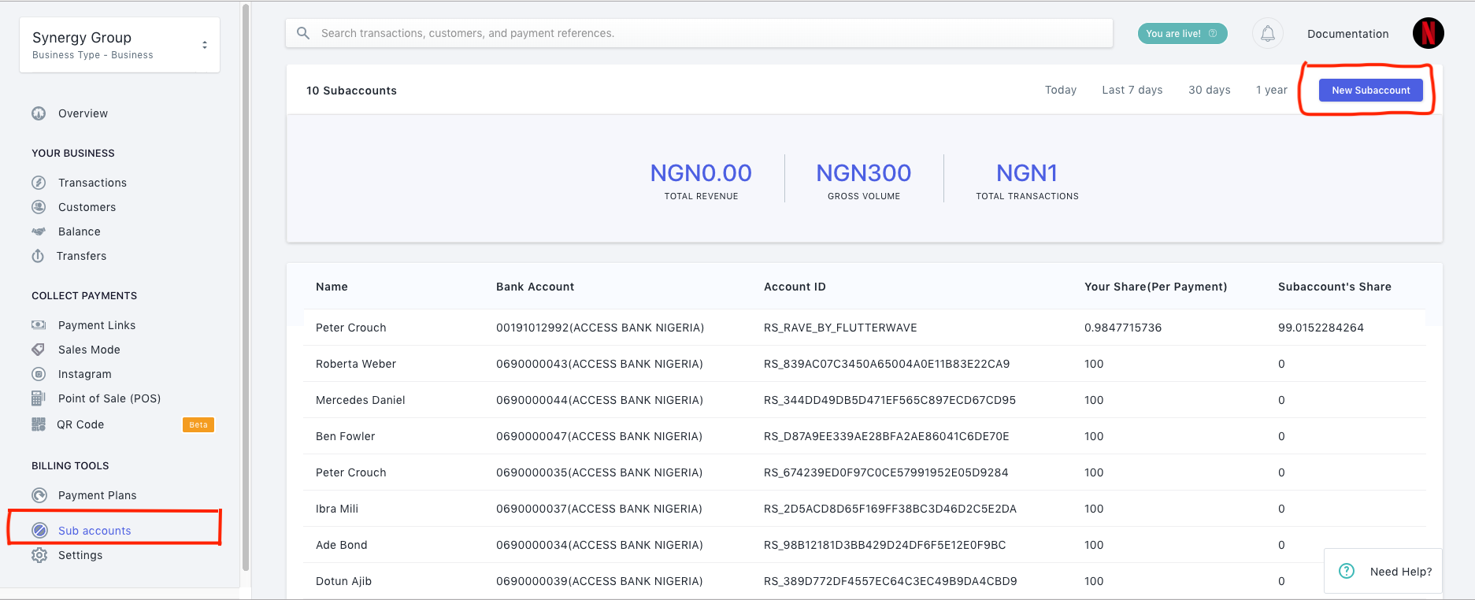Viewport: 1475px width, 600px height.
Task: Click the Overview dashboard icon
Action: click(39, 113)
